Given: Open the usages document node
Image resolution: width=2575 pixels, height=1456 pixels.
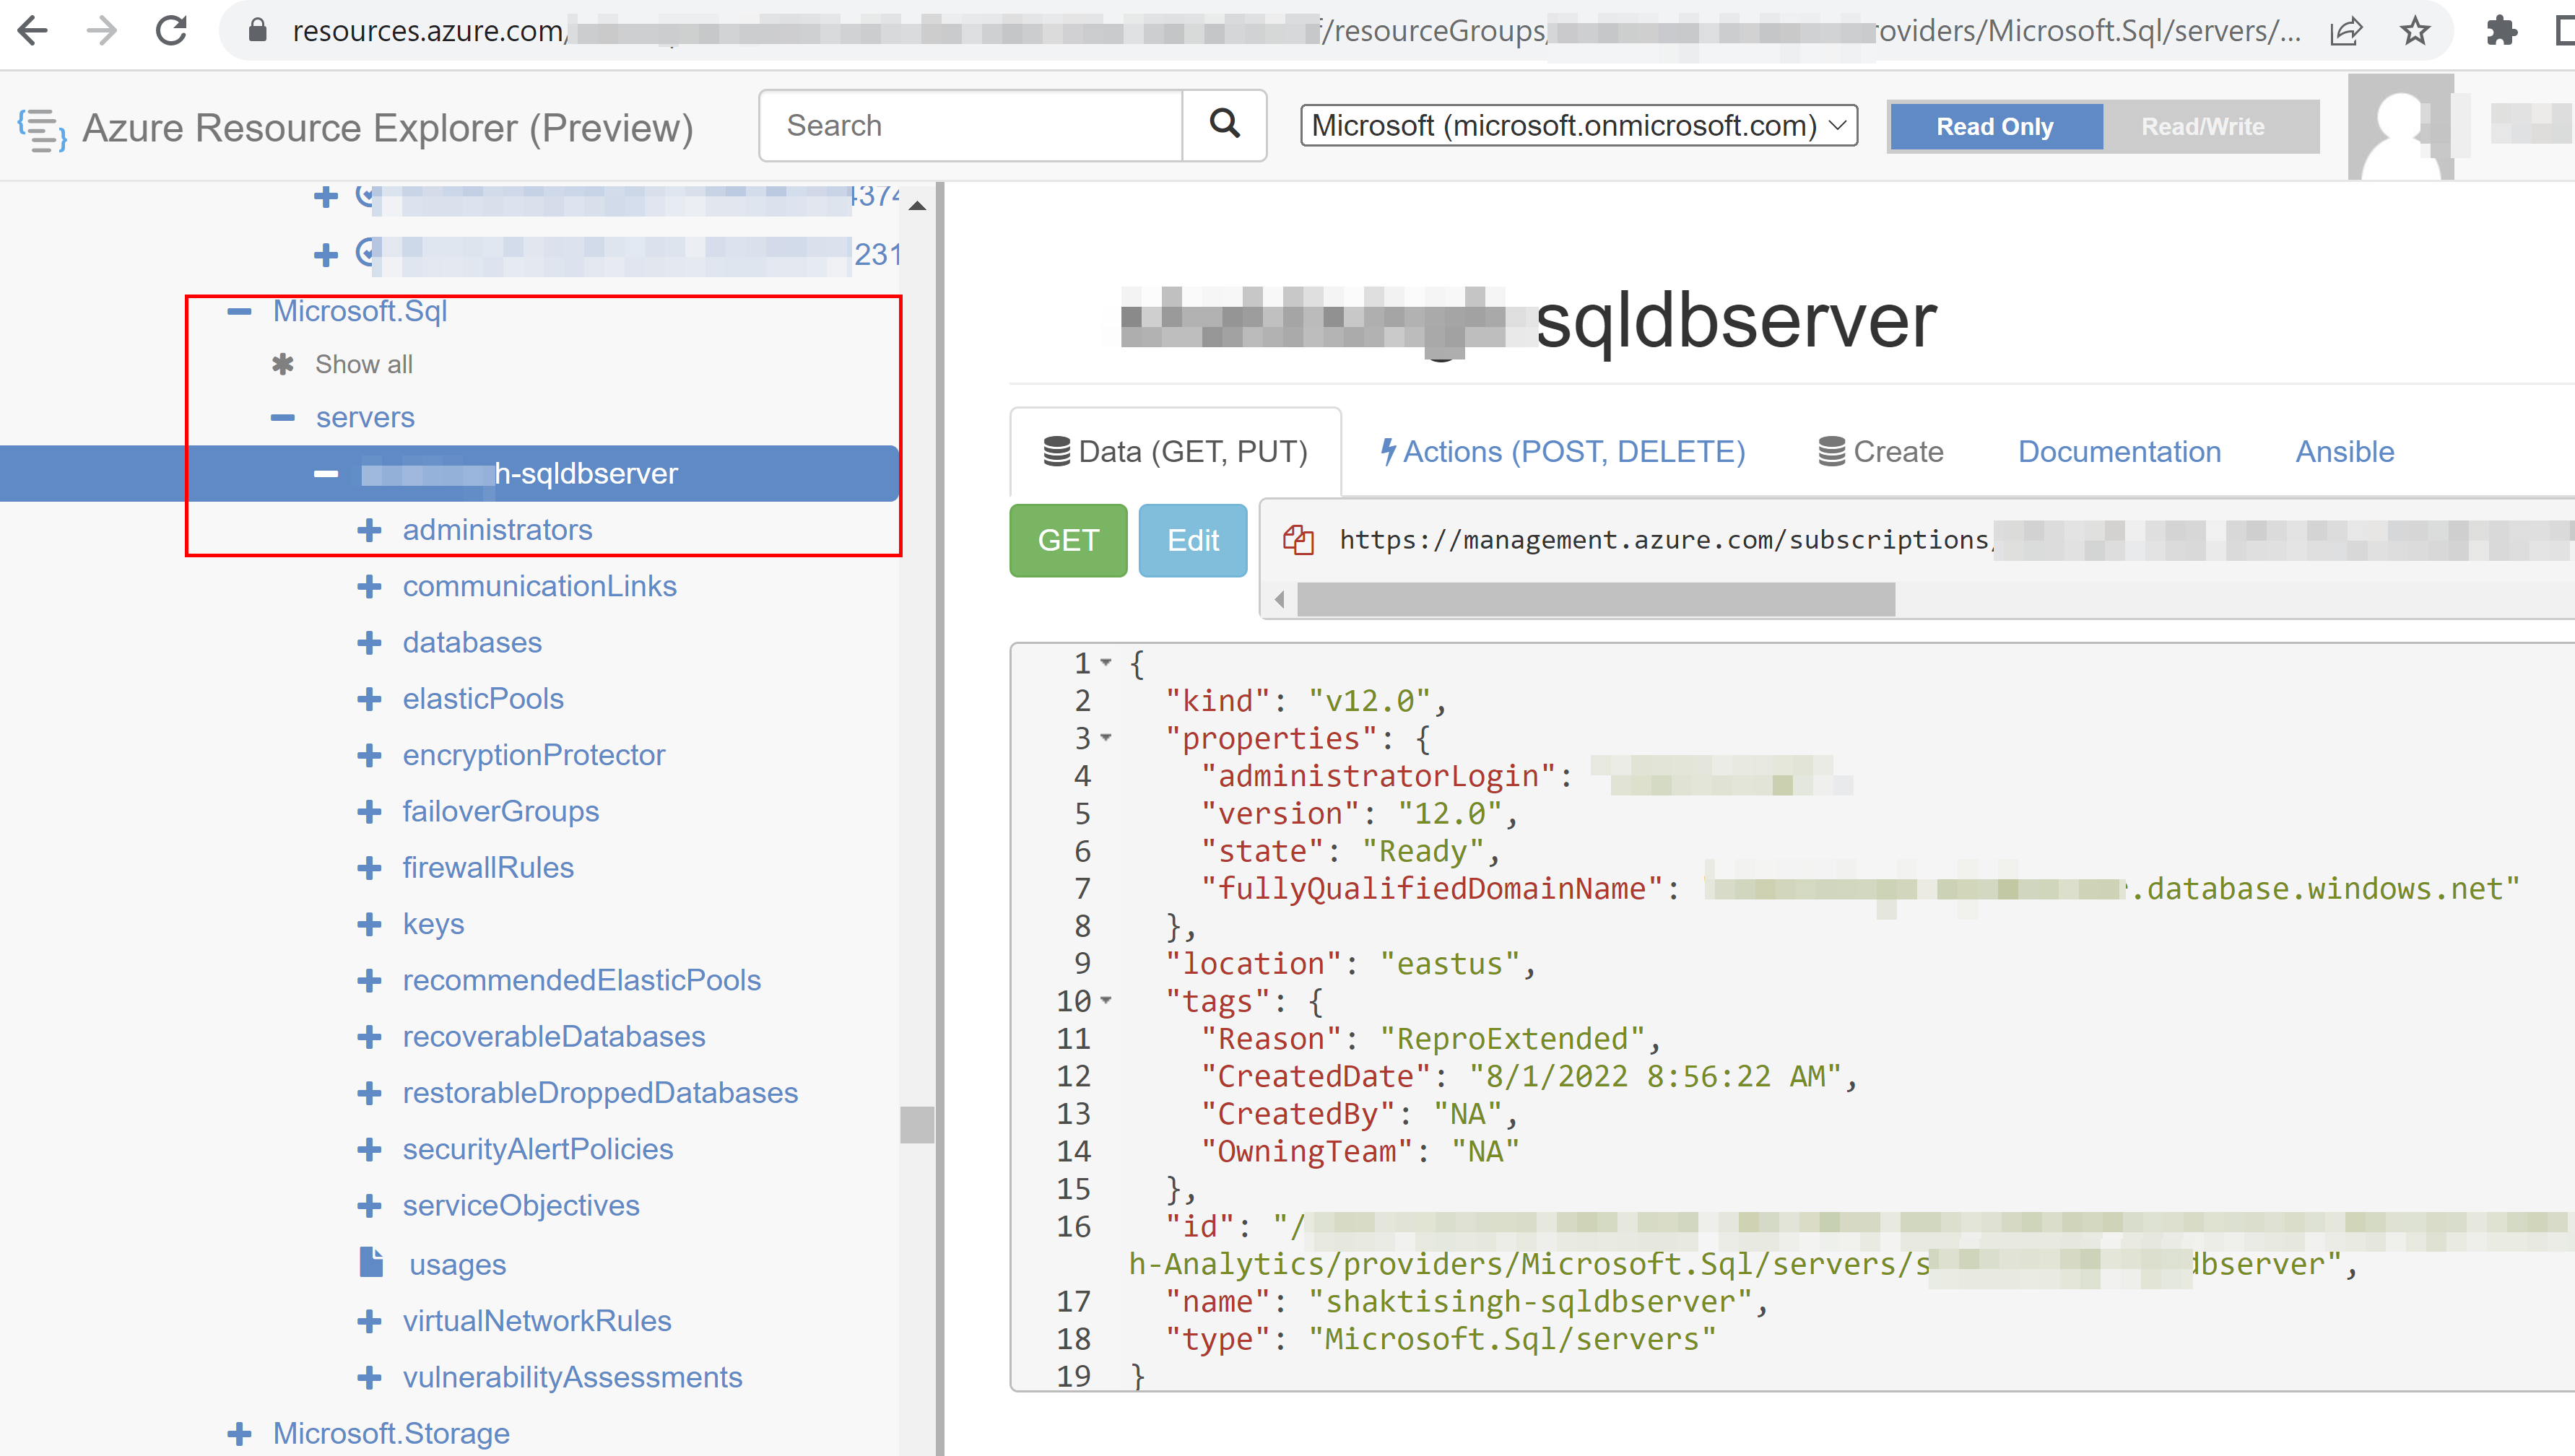Looking at the screenshot, I should [x=457, y=1264].
